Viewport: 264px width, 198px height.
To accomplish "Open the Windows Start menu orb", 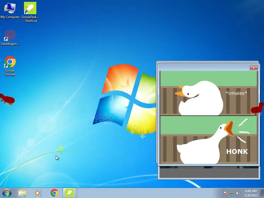I will 7,193.
